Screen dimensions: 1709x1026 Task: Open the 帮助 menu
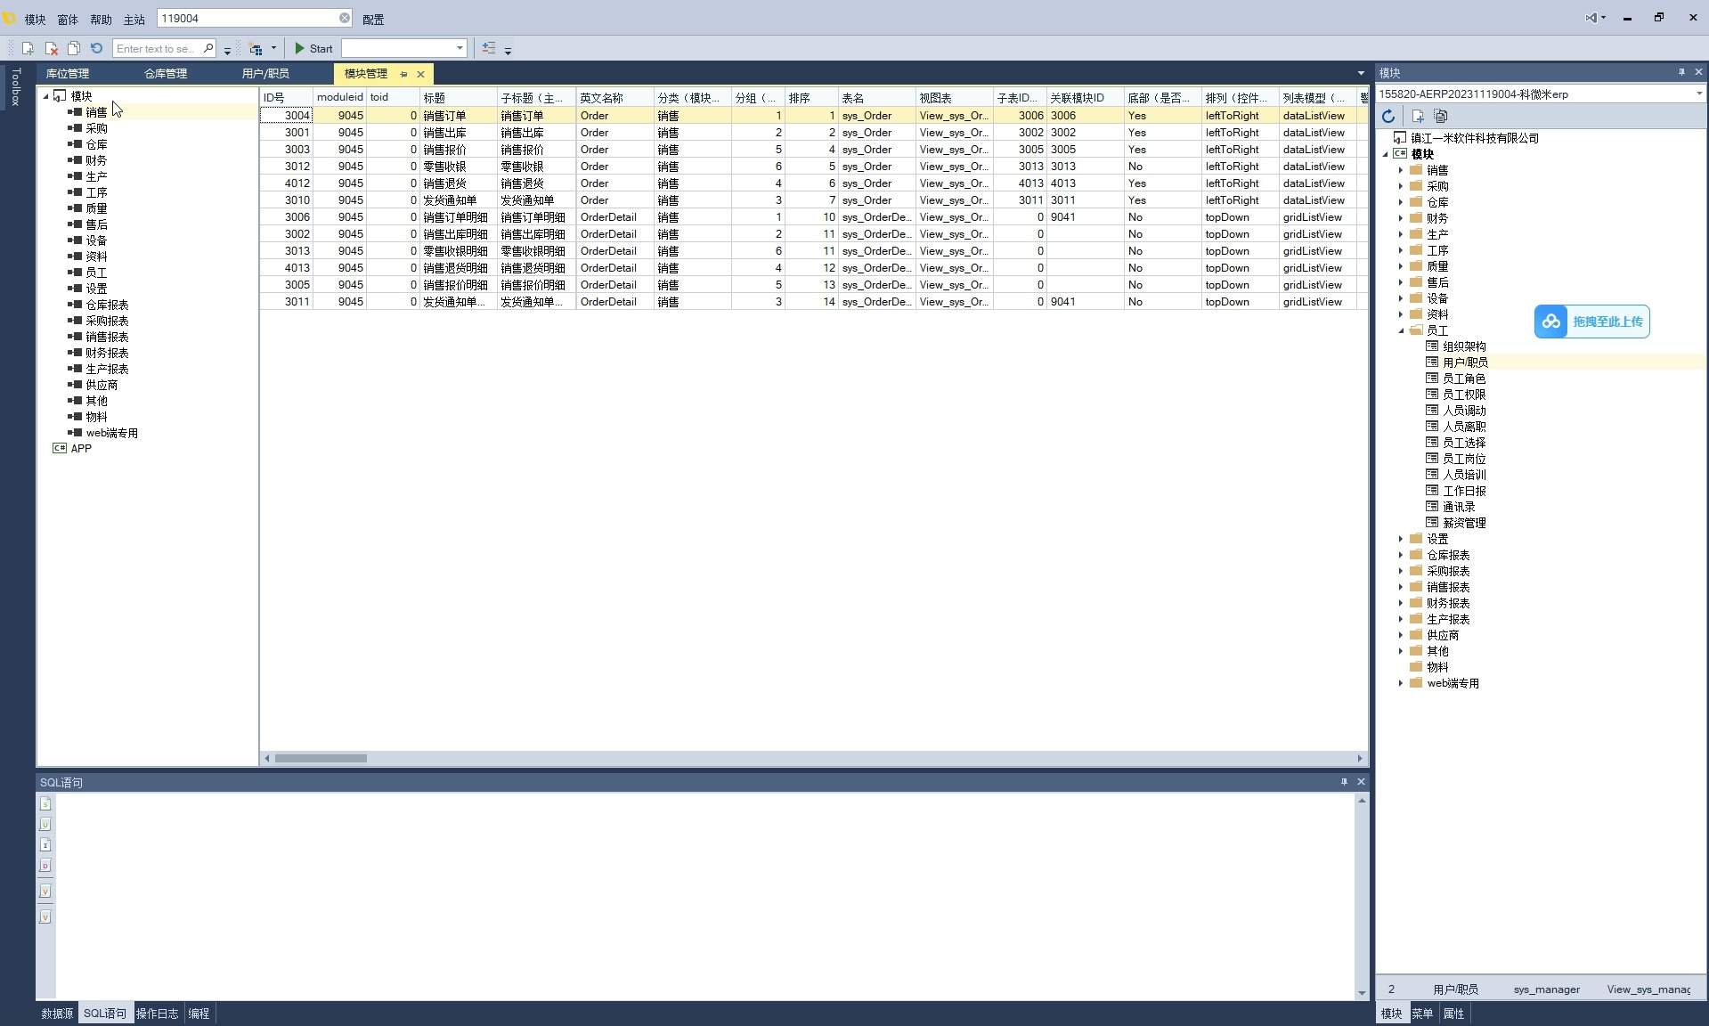[x=100, y=19]
